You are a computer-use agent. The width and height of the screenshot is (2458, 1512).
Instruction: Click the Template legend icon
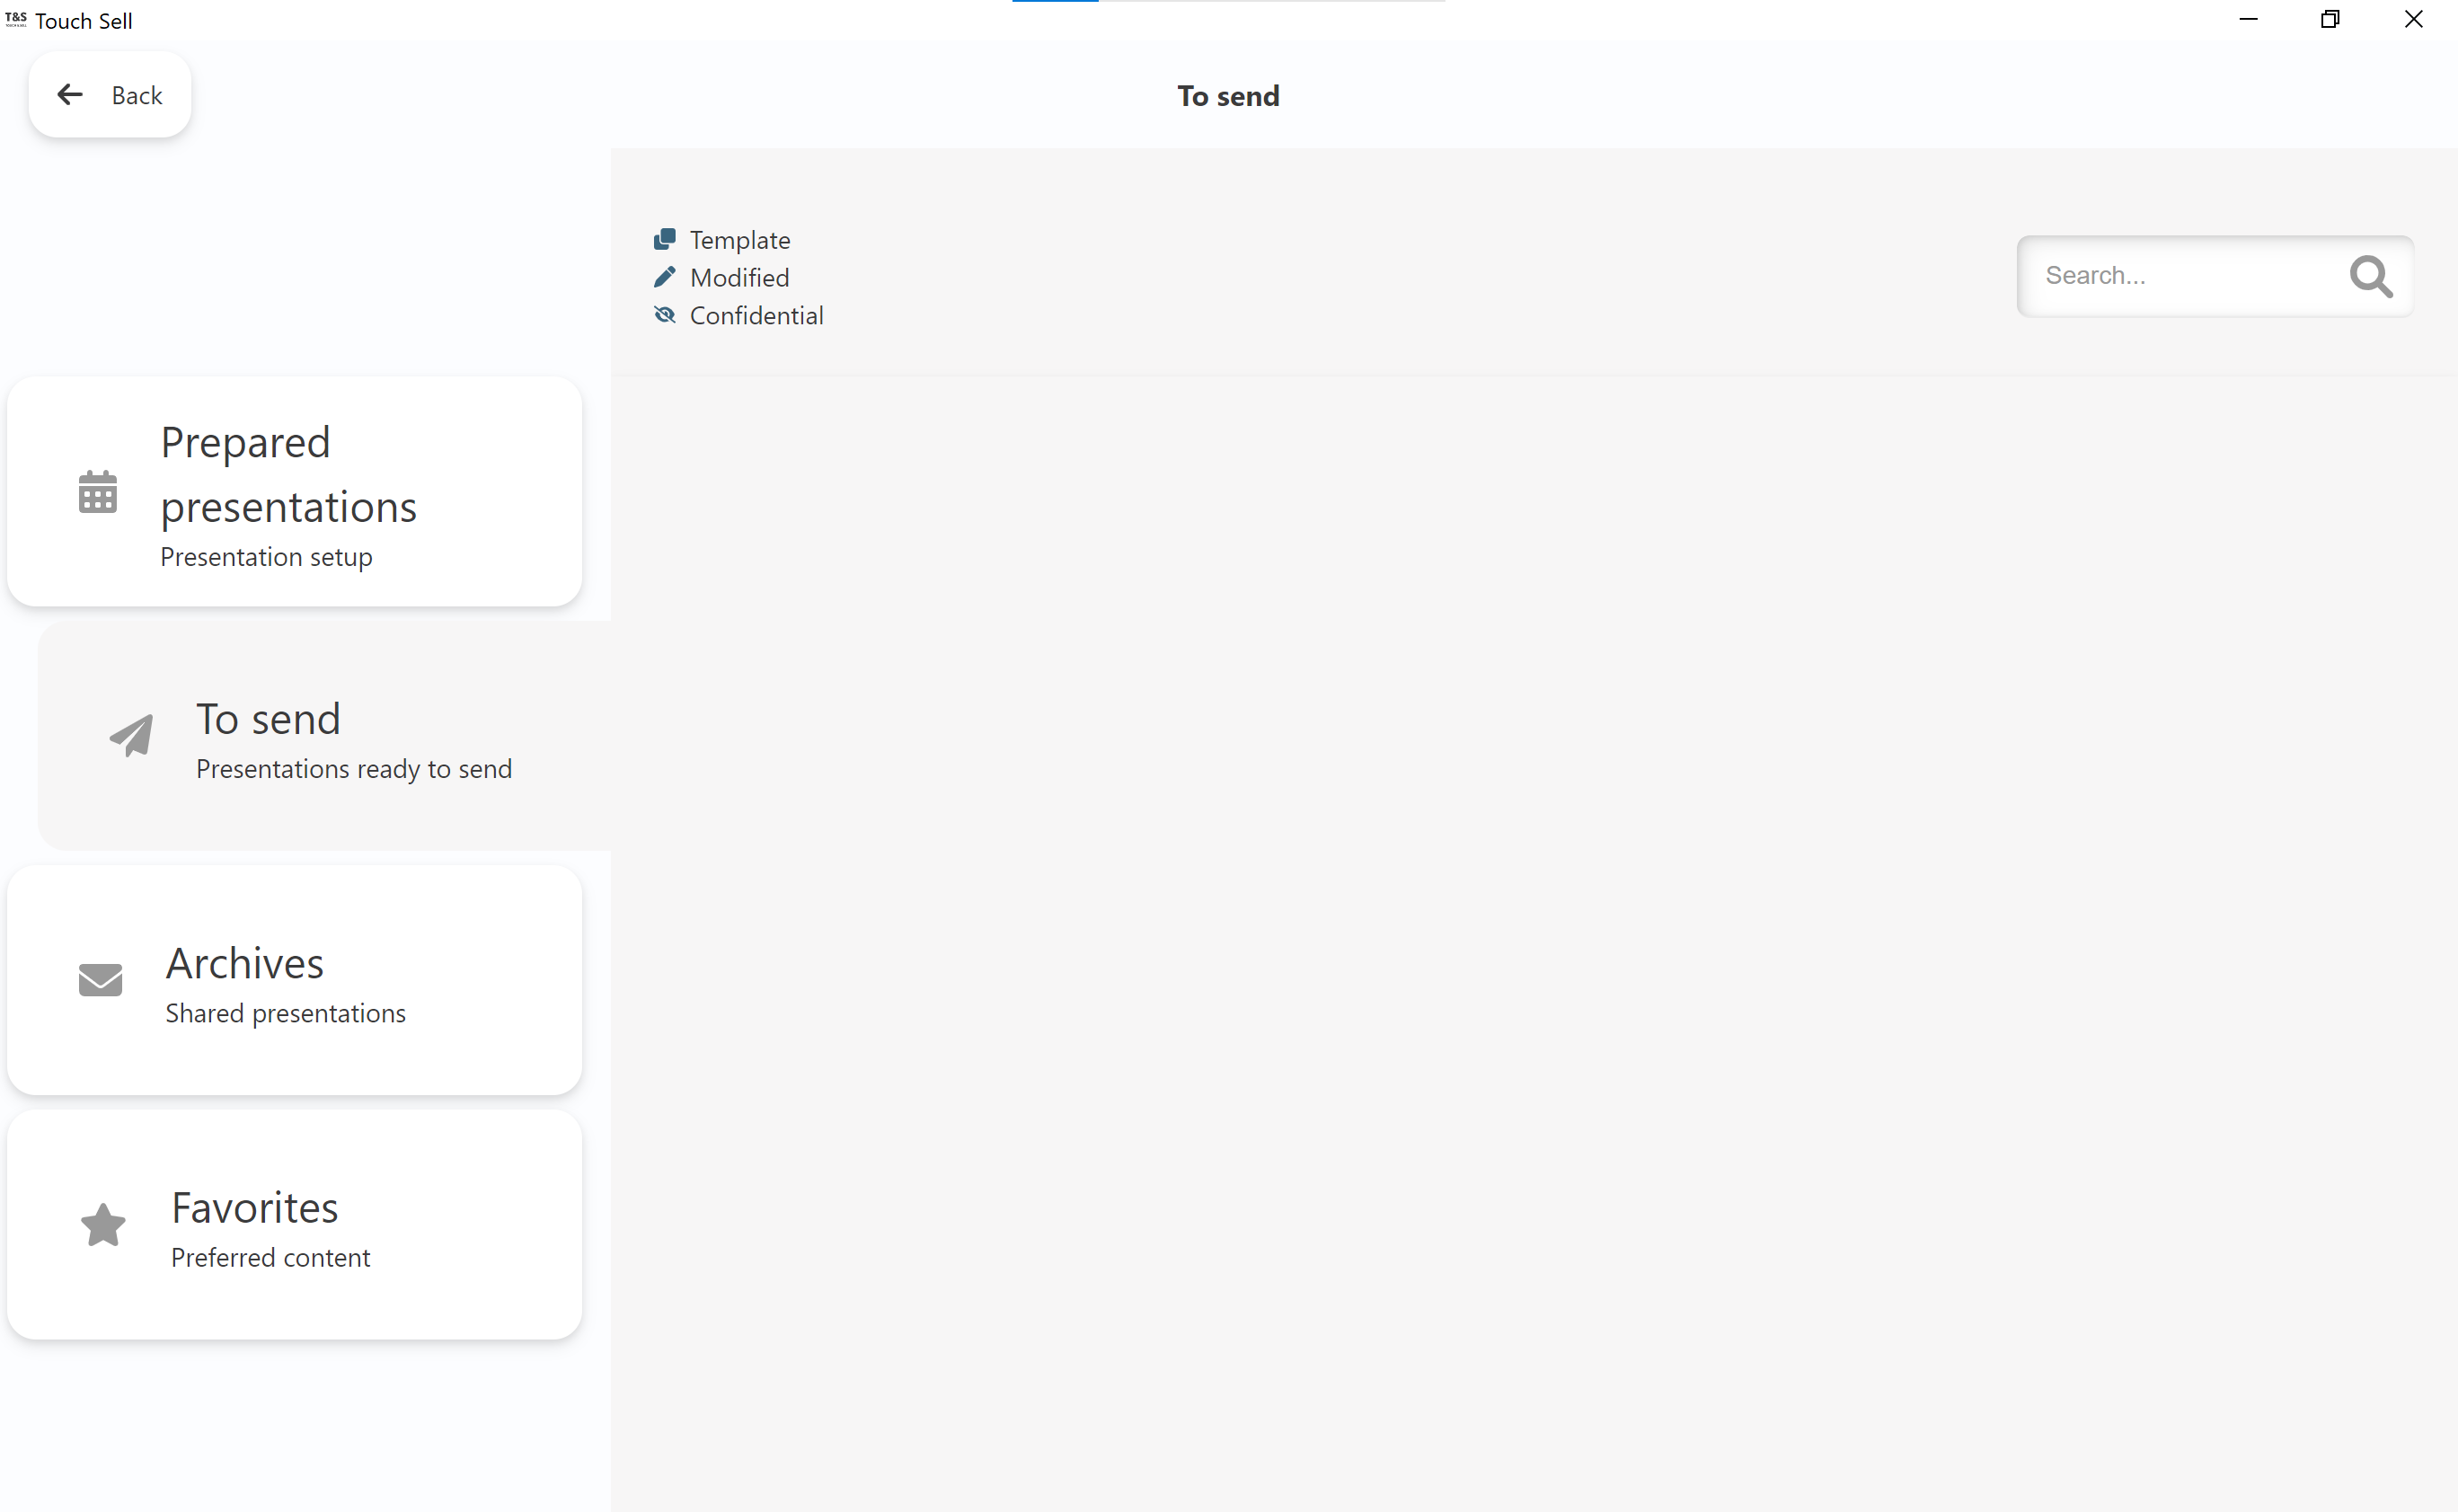click(x=665, y=239)
